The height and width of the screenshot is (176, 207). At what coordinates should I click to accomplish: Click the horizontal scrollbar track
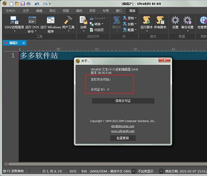point(107,164)
